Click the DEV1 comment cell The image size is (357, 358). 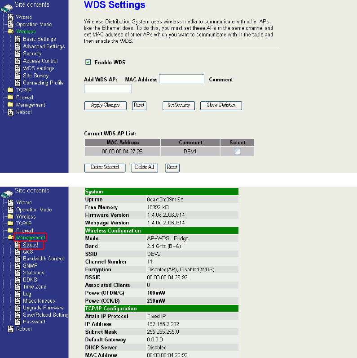point(190,152)
